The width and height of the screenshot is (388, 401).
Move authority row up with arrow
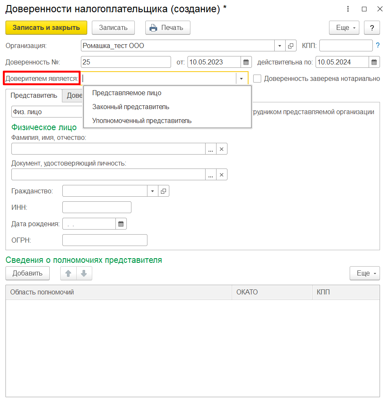tap(68, 273)
